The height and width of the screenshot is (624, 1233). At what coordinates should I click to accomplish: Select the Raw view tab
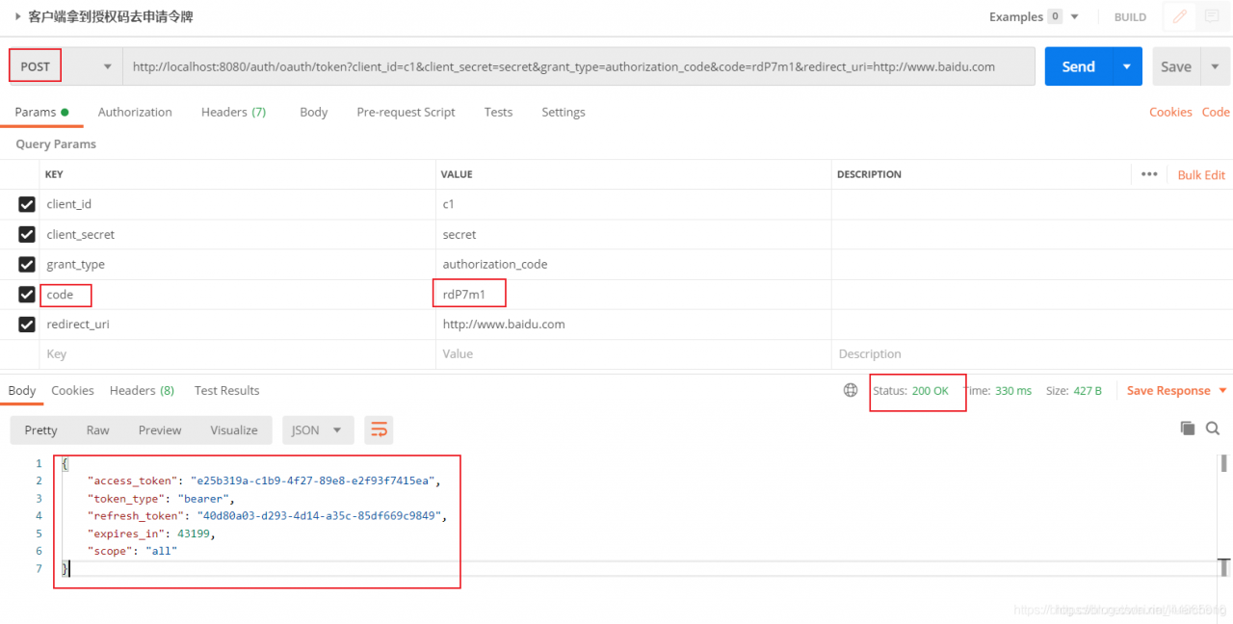tap(97, 429)
